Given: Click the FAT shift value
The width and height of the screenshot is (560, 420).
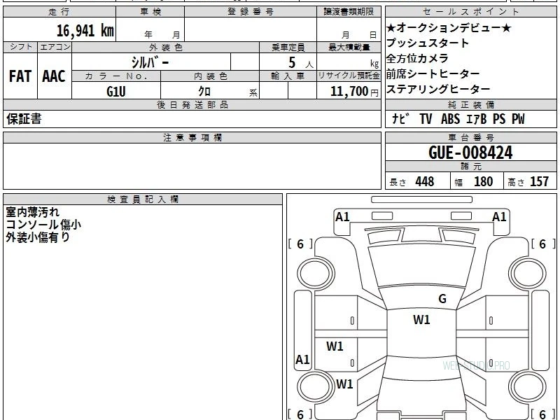Looking at the screenshot, I should tap(20, 76).
